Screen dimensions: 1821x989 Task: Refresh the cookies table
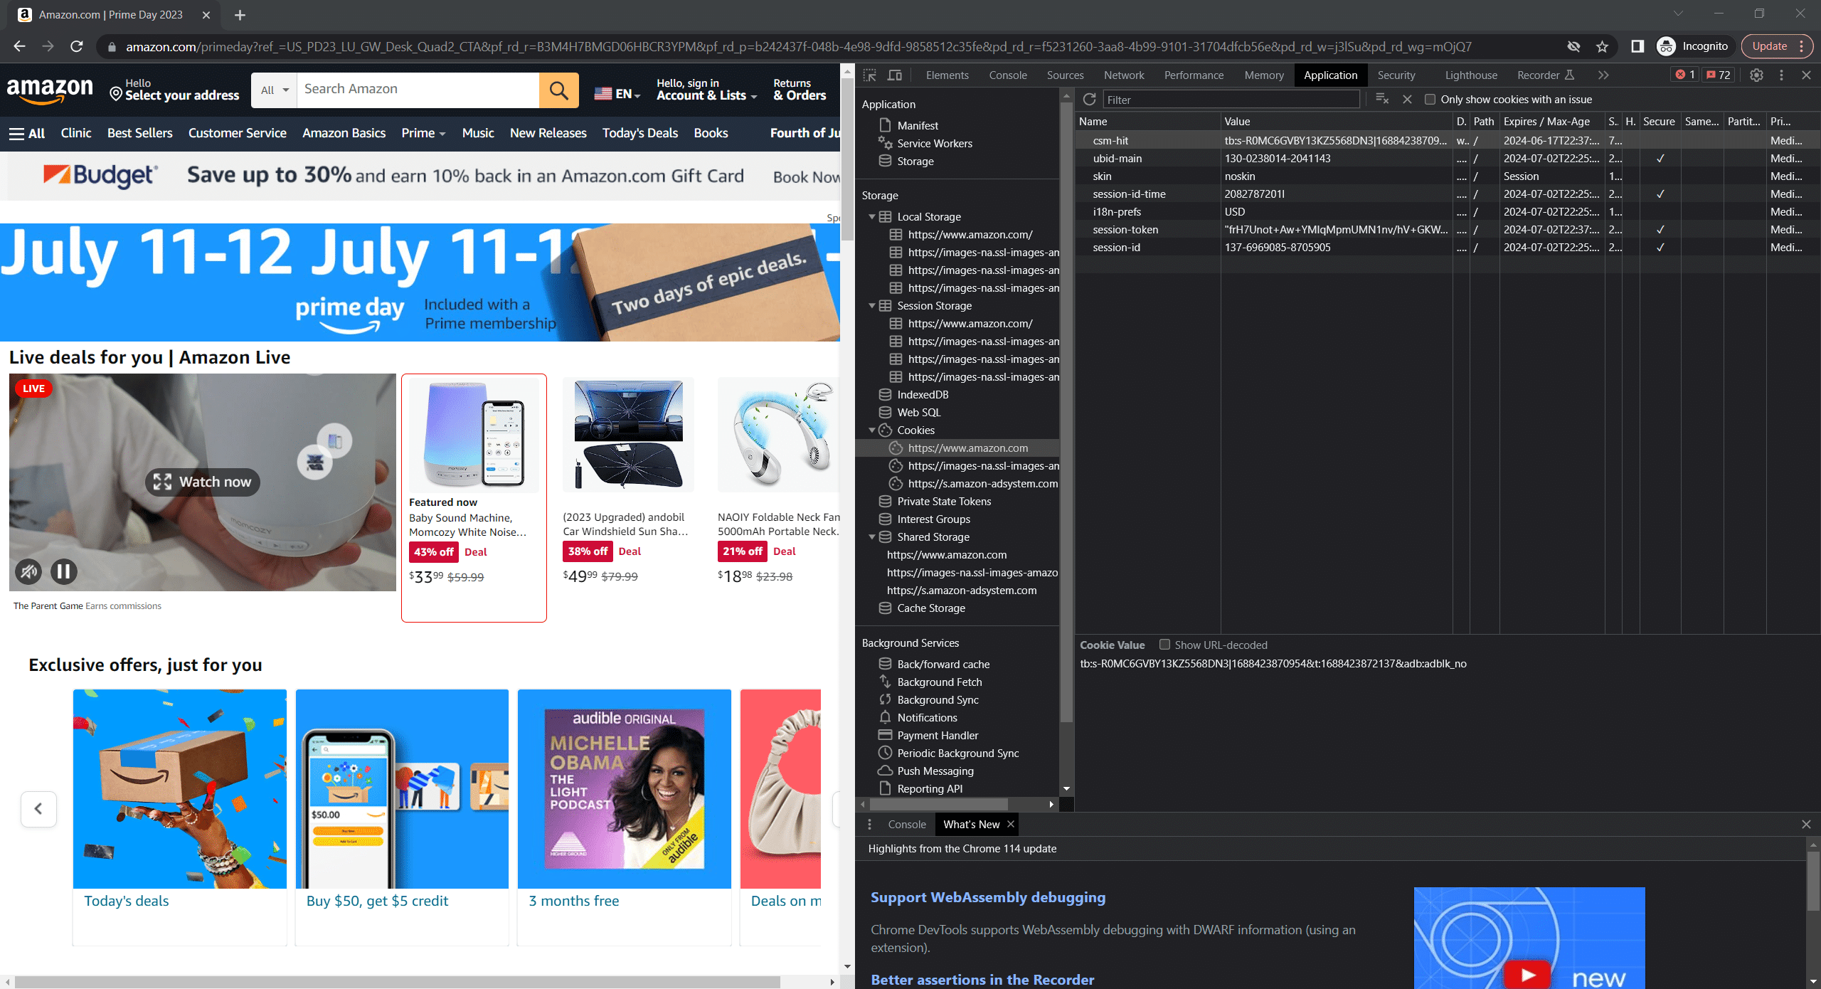coord(1089,100)
